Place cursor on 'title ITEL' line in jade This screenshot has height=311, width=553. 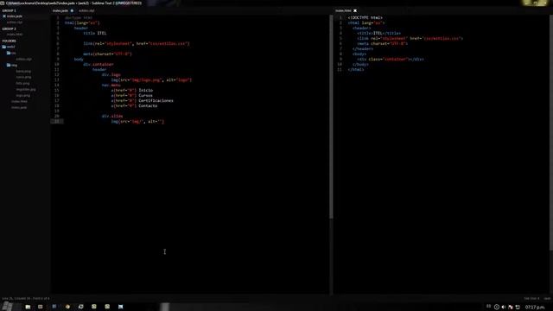click(x=94, y=33)
